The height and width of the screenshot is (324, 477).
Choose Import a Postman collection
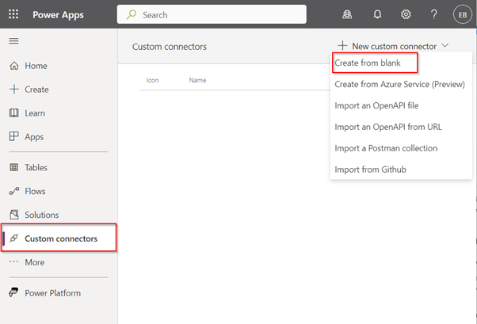[386, 148]
